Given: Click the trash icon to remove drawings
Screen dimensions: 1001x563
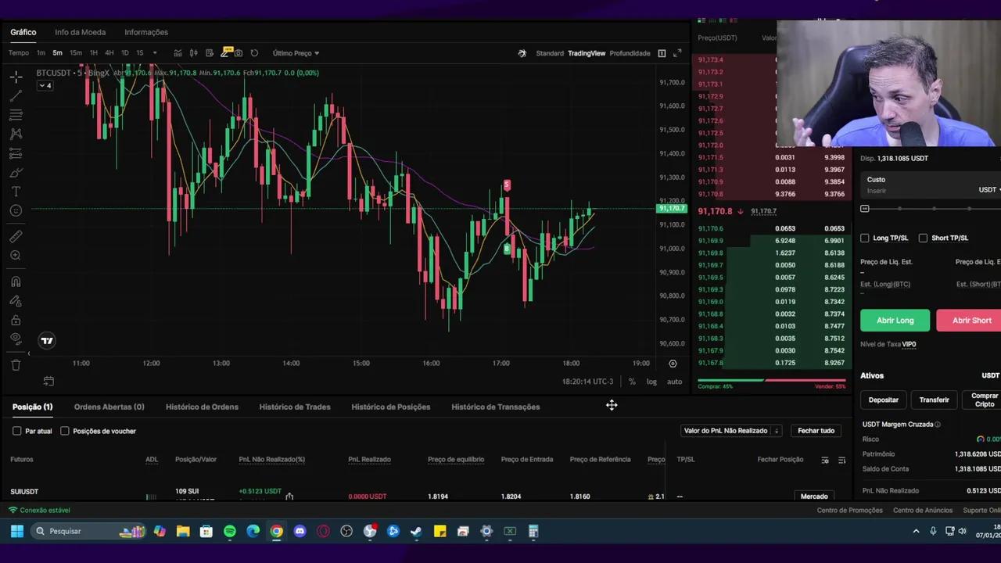Looking at the screenshot, I should 16,364.
